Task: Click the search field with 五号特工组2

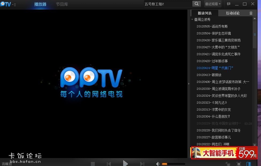Action: [x=168, y=4]
